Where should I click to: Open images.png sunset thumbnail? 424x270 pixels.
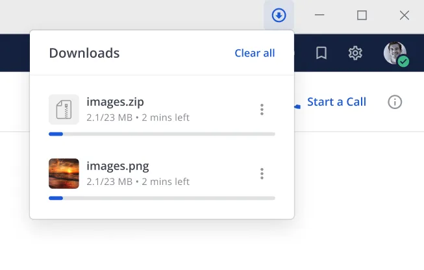point(64,173)
